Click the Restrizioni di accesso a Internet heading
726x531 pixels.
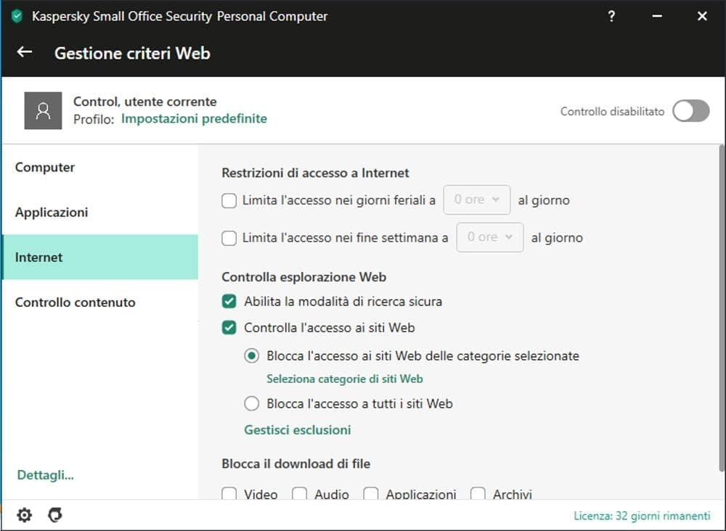tap(315, 173)
